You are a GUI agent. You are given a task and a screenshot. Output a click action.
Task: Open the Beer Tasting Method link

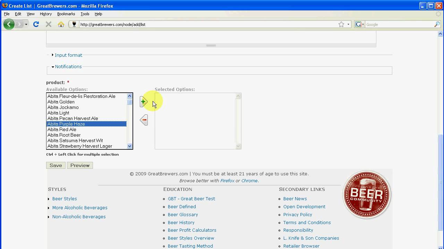(x=190, y=246)
